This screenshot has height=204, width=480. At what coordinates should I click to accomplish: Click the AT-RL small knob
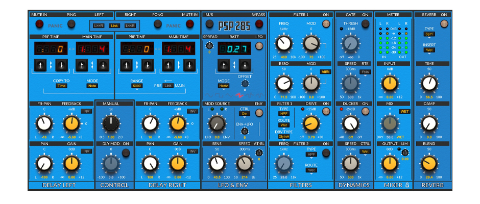(x=259, y=152)
